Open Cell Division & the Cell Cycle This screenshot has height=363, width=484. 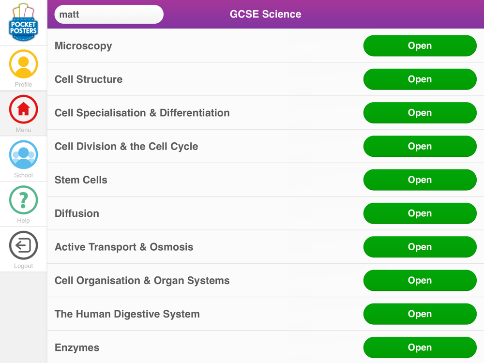point(420,146)
